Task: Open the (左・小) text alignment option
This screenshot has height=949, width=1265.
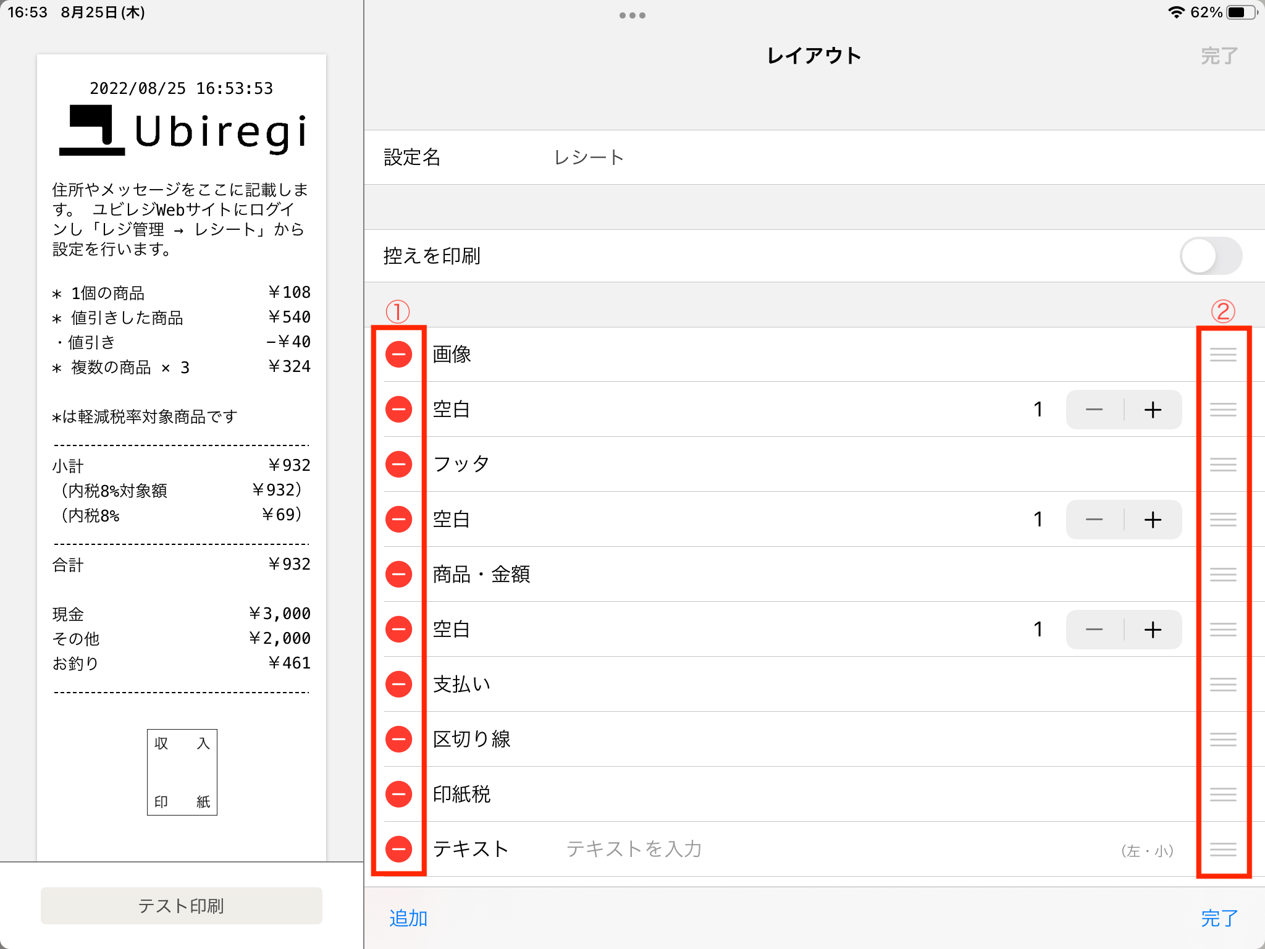Action: click(1147, 851)
